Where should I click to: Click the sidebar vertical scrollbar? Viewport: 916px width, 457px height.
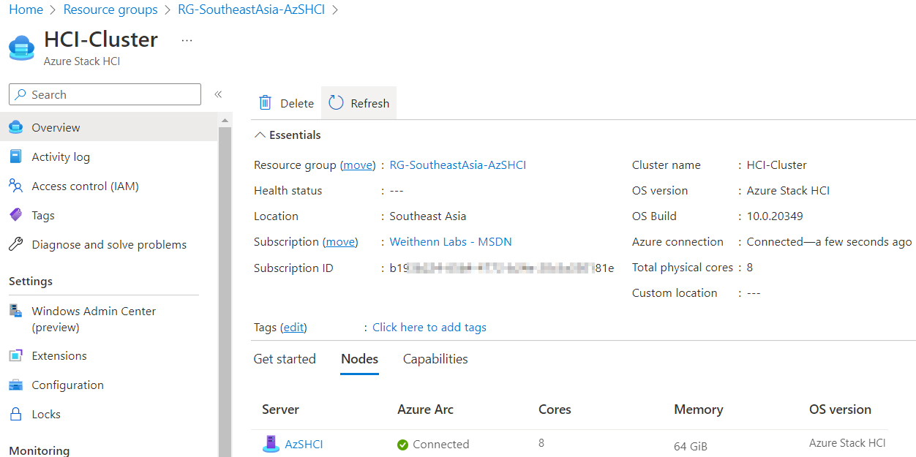click(x=225, y=292)
